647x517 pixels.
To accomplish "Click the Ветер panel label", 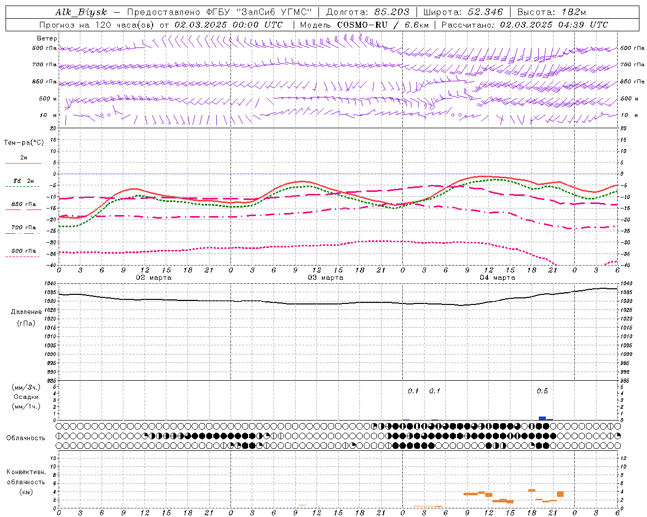I will 47,38.
